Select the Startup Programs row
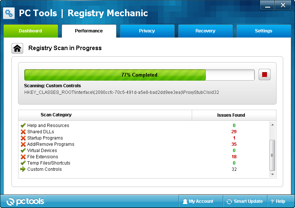295x208 pixels. coord(145,138)
